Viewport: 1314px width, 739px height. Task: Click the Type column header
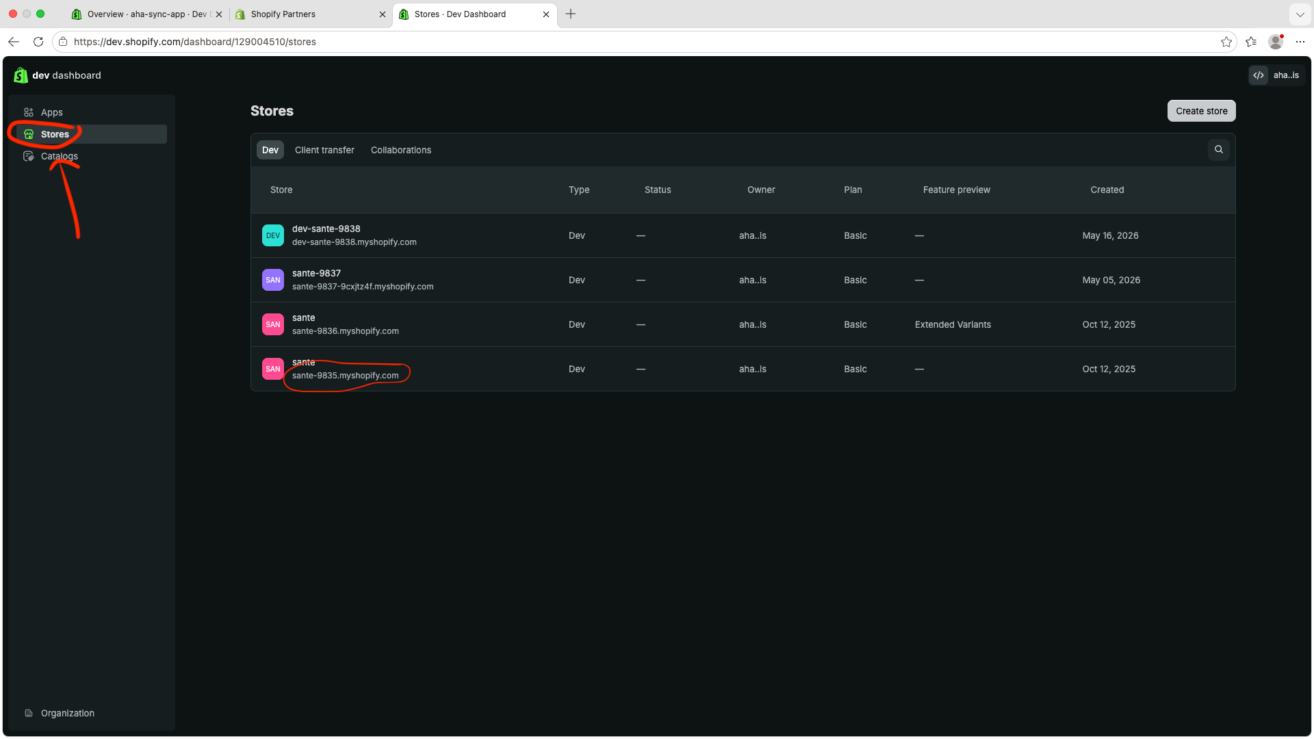(578, 190)
